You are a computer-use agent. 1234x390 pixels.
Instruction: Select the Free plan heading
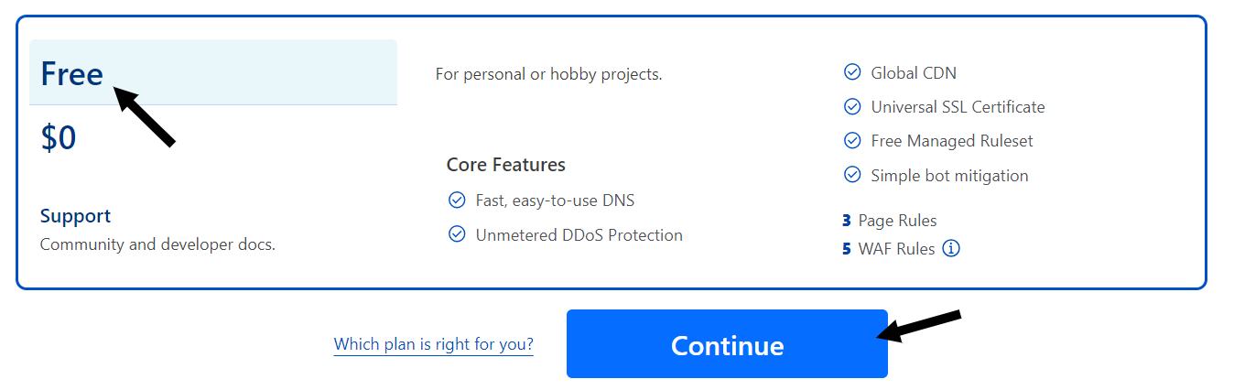(x=72, y=74)
